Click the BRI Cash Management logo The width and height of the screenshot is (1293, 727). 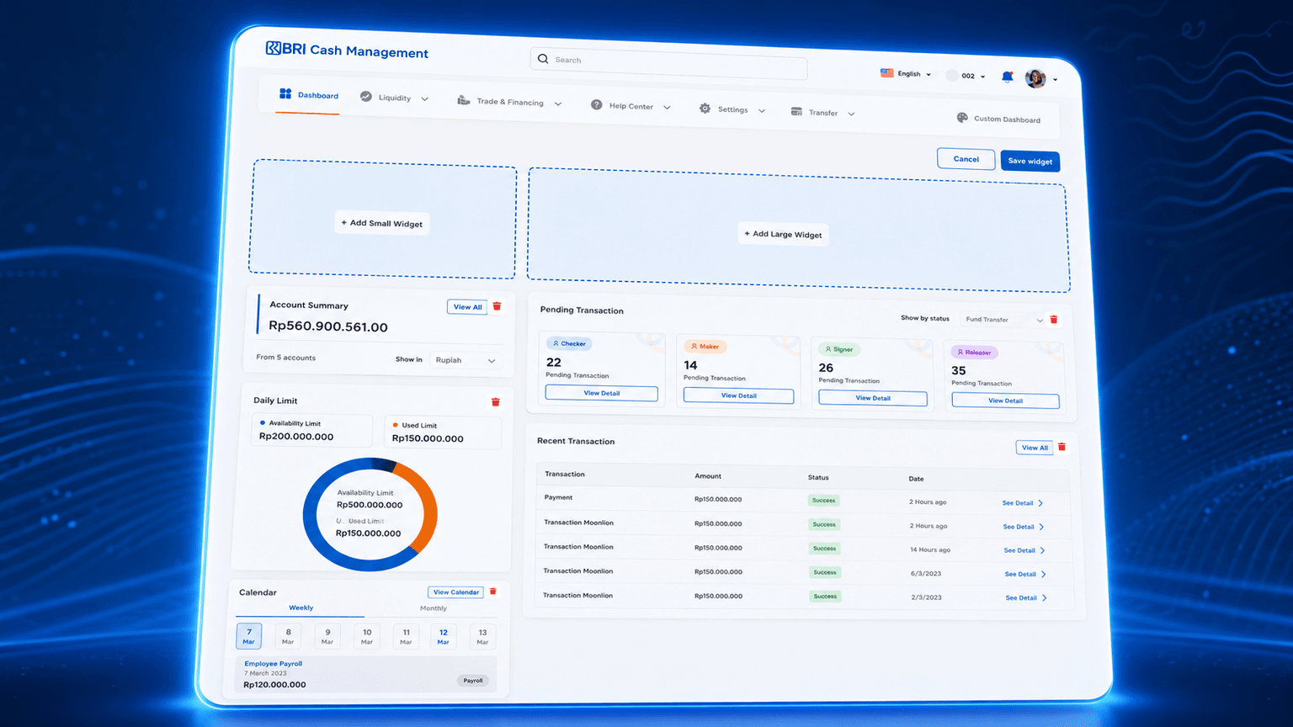coord(347,50)
